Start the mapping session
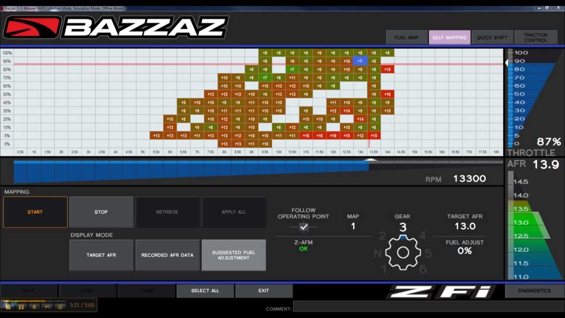The height and width of the screenshot is (318, 565). (x=35, y=212)
